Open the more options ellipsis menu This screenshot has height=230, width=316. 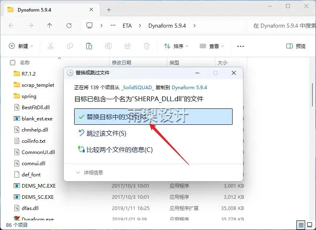click(241, 46)
